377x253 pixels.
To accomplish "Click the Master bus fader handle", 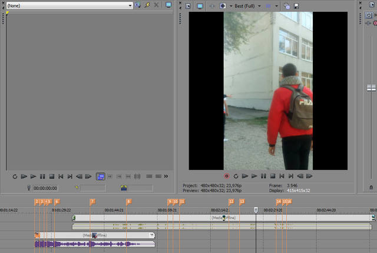I will (371, 88).
